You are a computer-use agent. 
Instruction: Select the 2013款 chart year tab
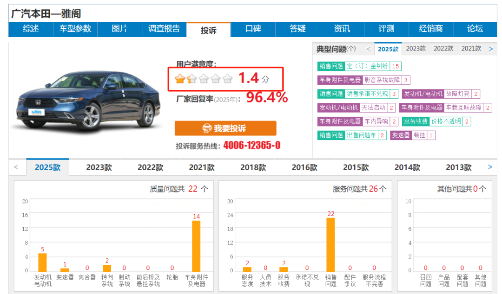459,167
